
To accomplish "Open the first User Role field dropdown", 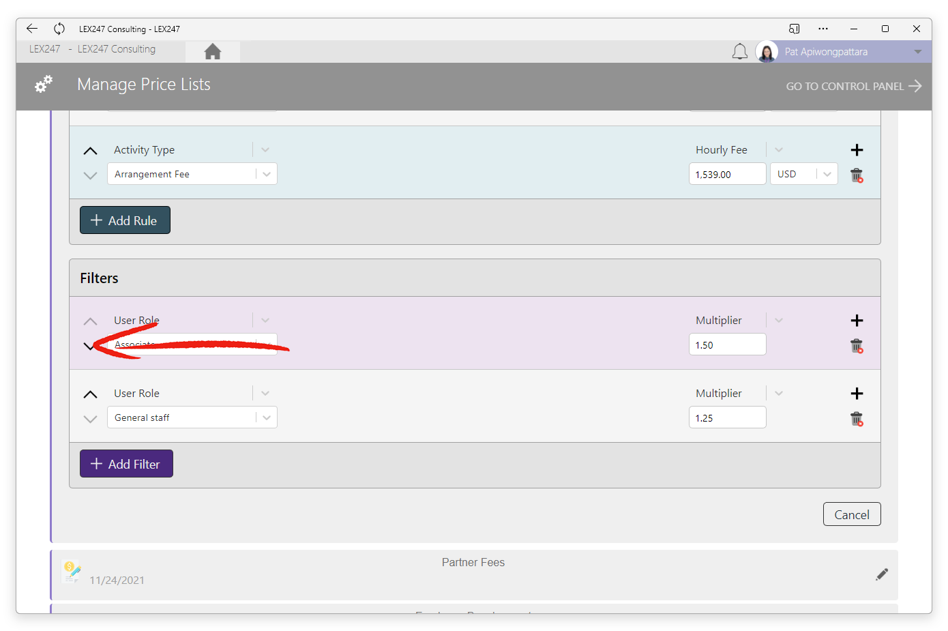I will coord(265,321).
